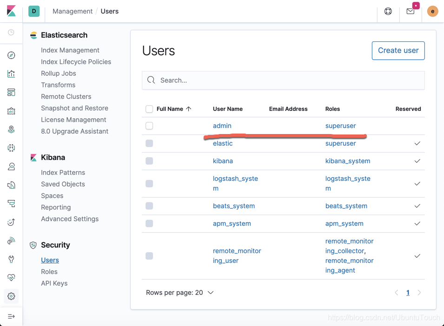Click the disabled elastic row checkbox
The width and height of the screenshot is (444, 326).
(149, 143)
